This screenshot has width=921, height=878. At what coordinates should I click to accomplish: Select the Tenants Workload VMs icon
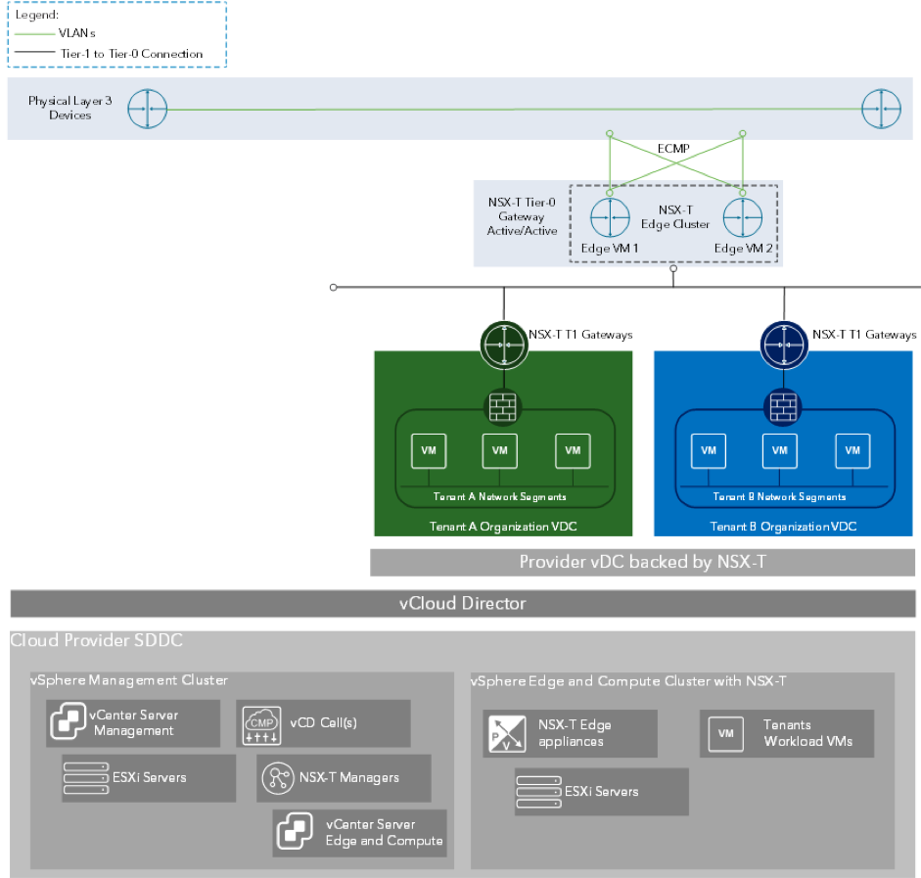coord(725,733)
